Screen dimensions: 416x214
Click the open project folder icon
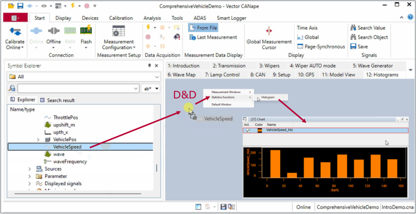pyautogui.click(x=11, y=5)
